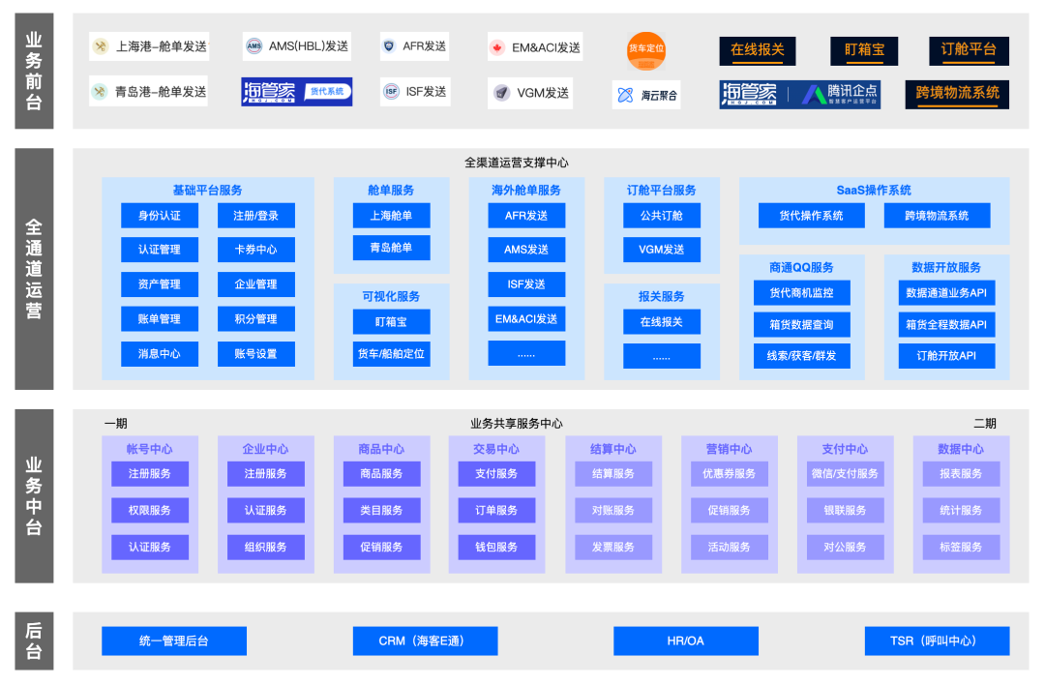The image size is (1045, 685).
Task: Select 订舱开放API in 数据开放服务
Action: [x=946, y=356]
